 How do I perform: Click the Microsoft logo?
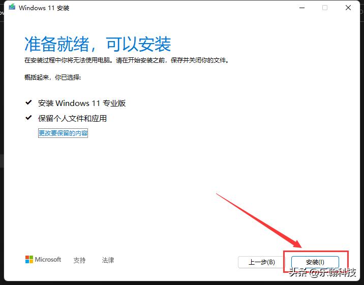43,260
